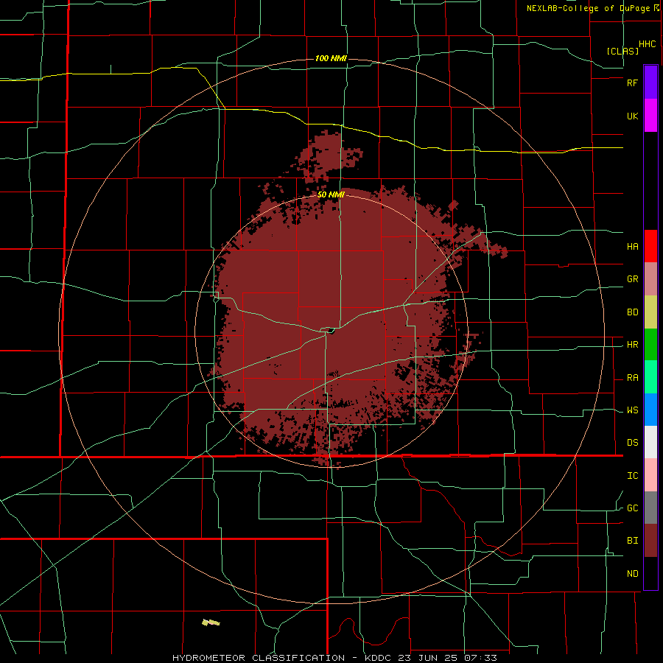Click the small yellow echo near bottom left
Image resolution: width=663 pixels, height=663 pixels.
211,622
